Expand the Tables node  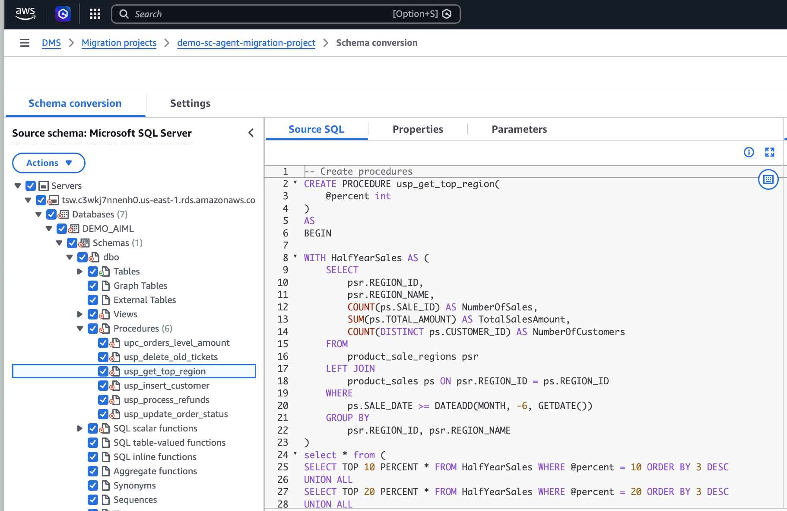[x=80, y=271]
